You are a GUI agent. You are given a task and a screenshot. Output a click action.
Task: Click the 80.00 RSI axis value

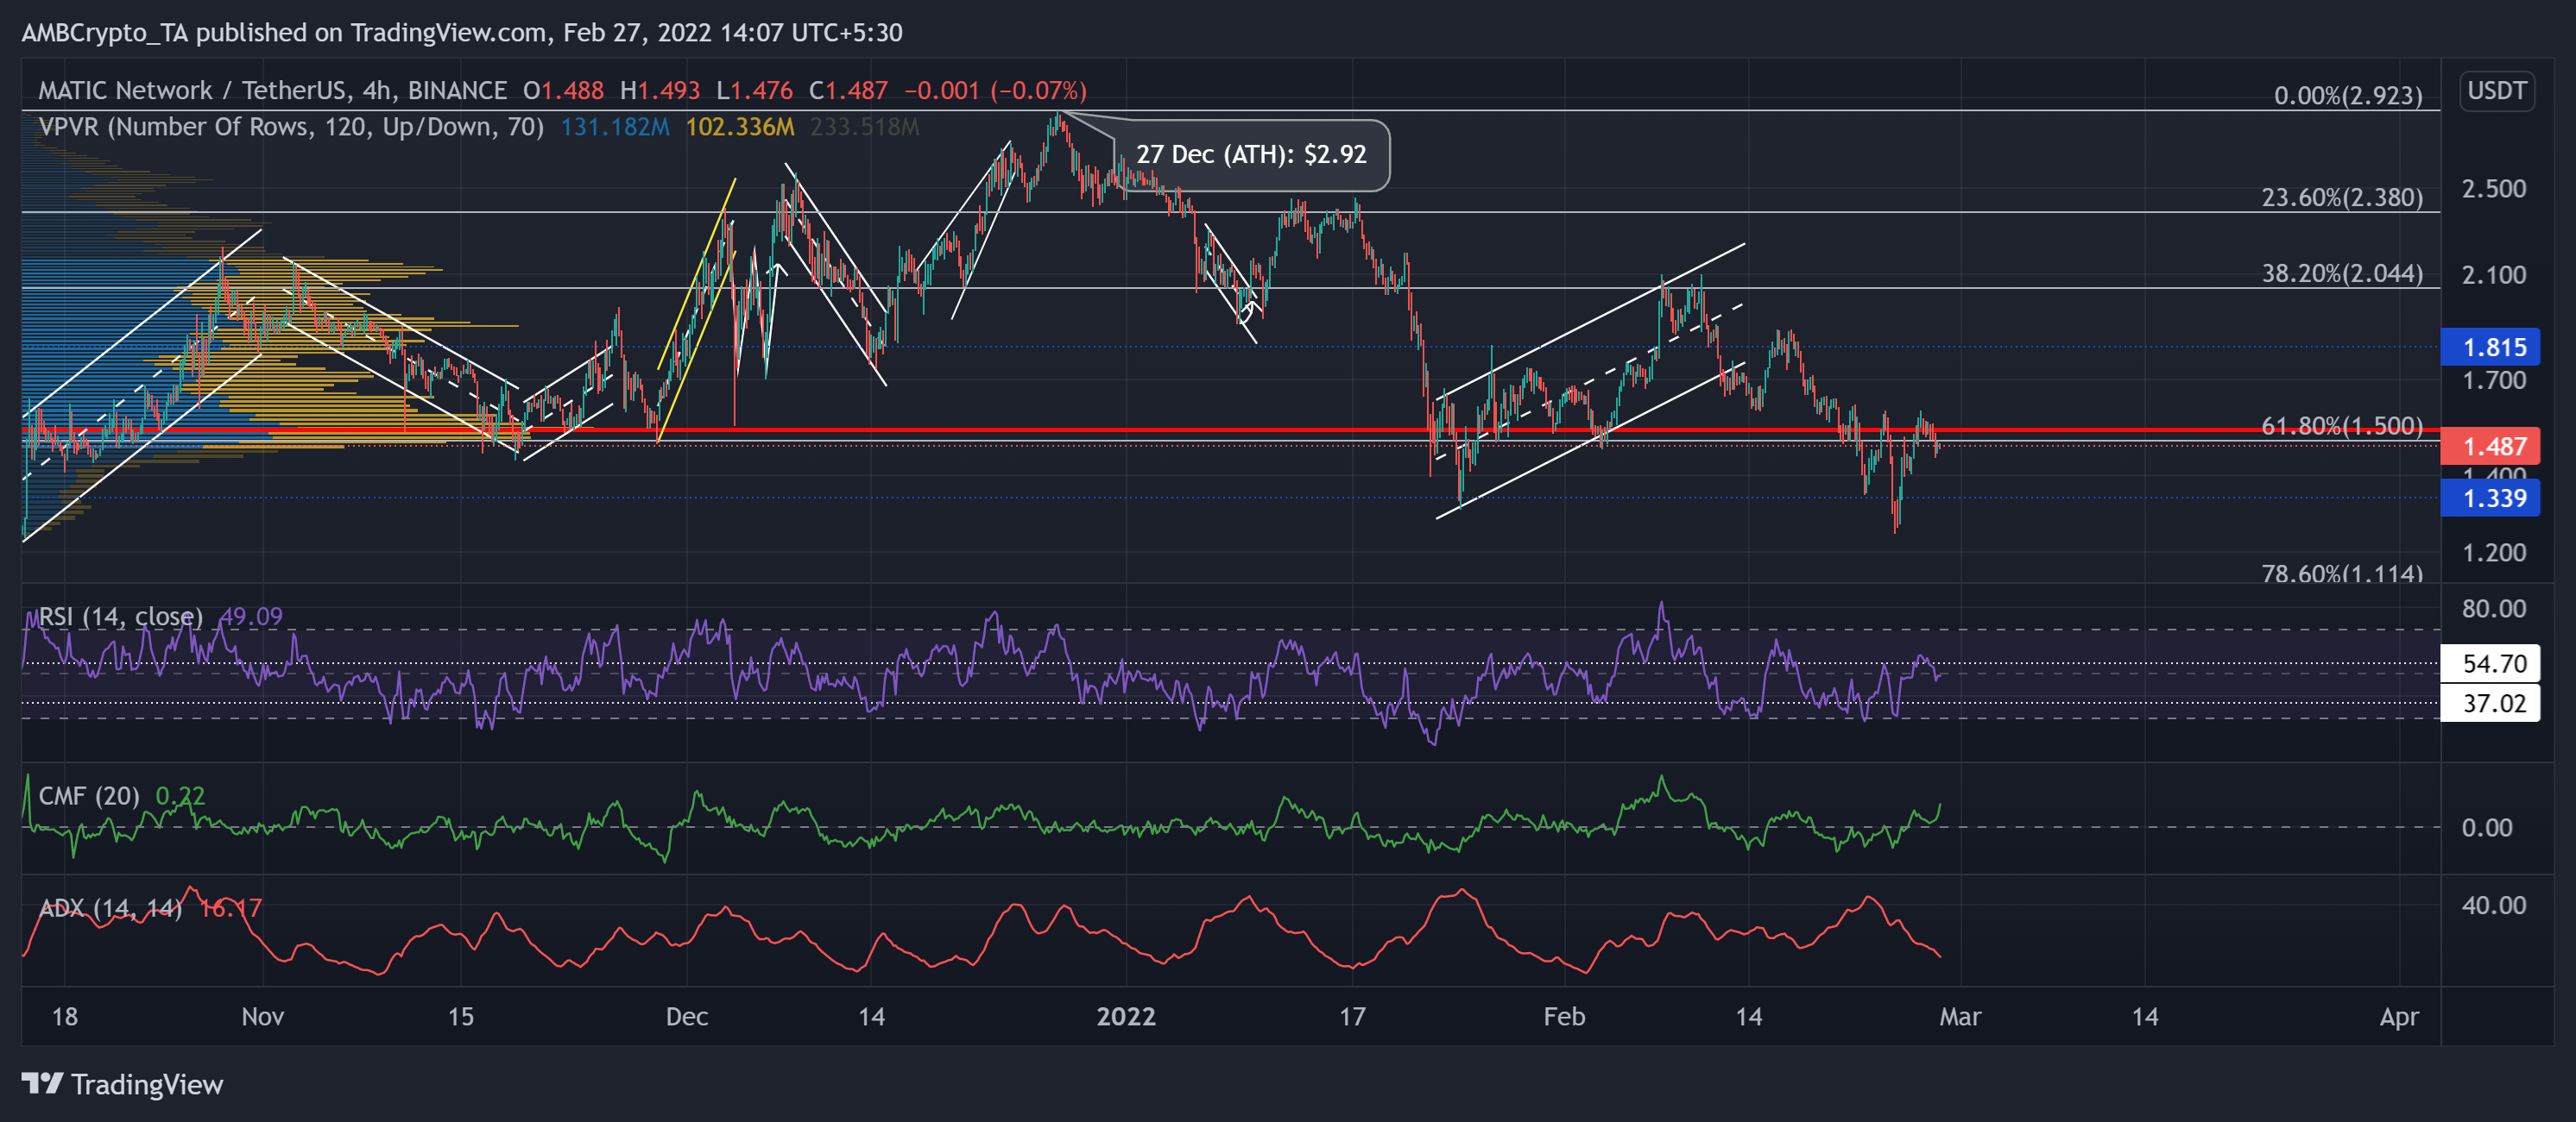(x=2493, y=609)
